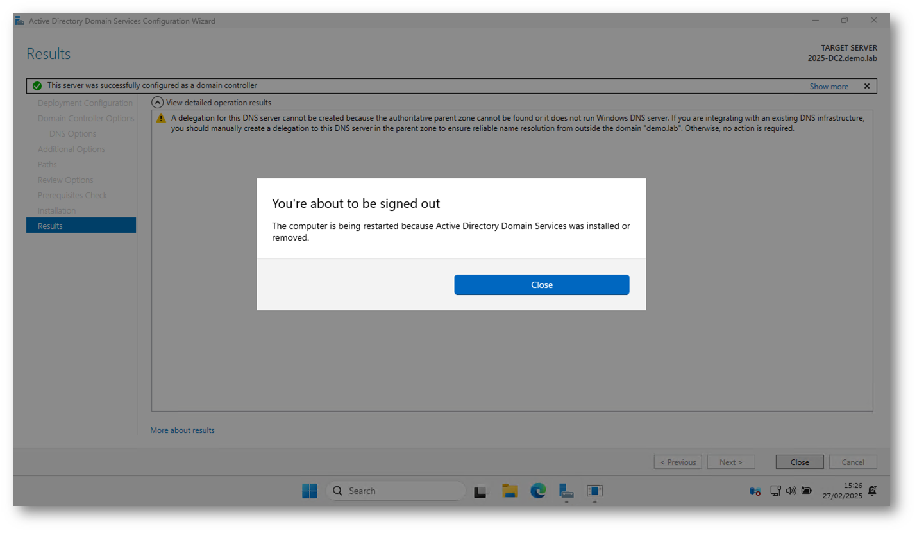The image size is (917, 533).
Task: Click the Previous button in the wizard
Action: point(678,462)
